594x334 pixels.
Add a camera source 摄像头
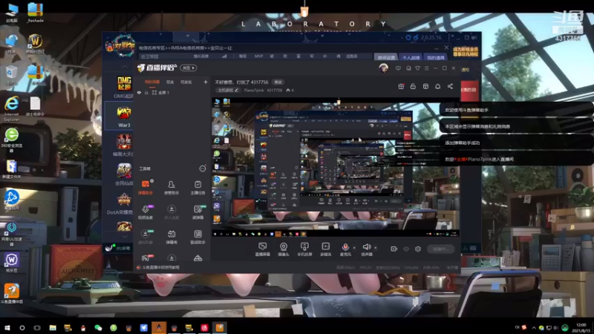(x=284, y=249)
